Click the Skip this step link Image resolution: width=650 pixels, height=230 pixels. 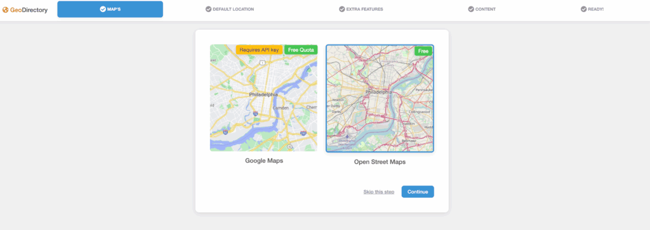point(379,192)
